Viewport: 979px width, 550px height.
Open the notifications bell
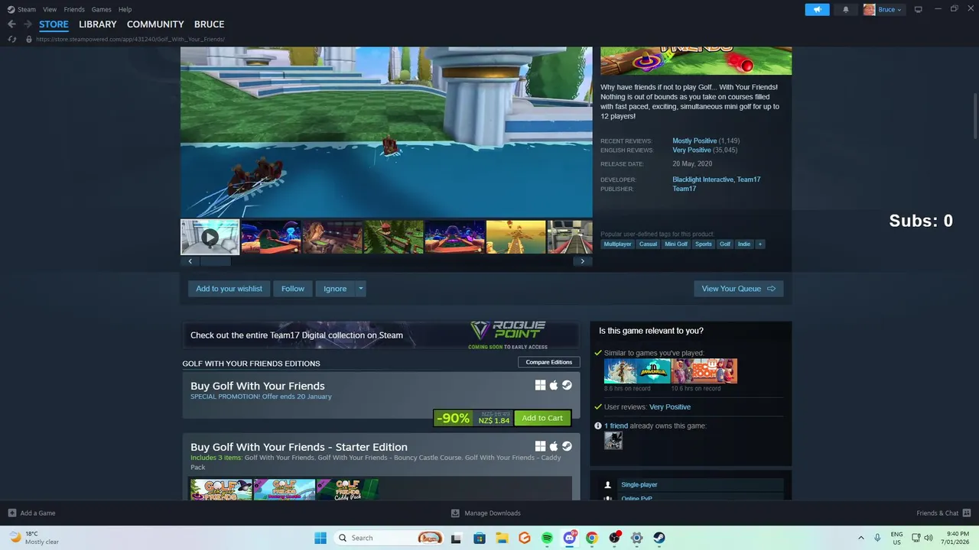point(845,9)
